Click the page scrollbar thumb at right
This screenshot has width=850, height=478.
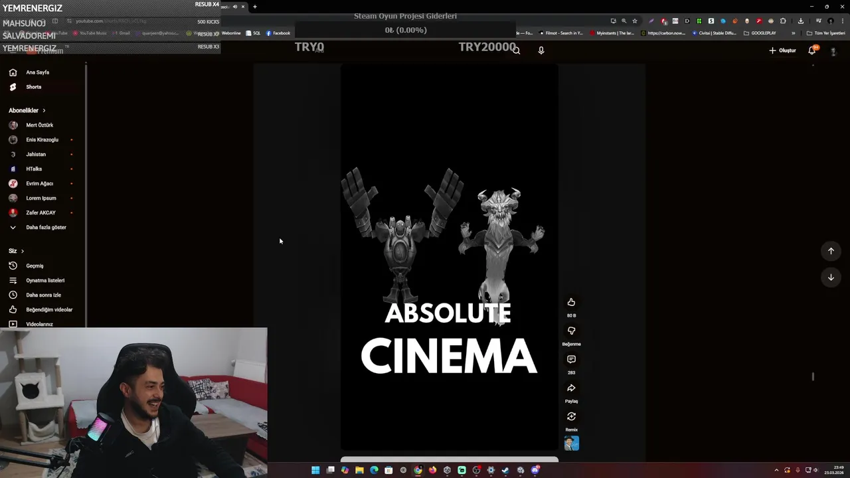813,376
